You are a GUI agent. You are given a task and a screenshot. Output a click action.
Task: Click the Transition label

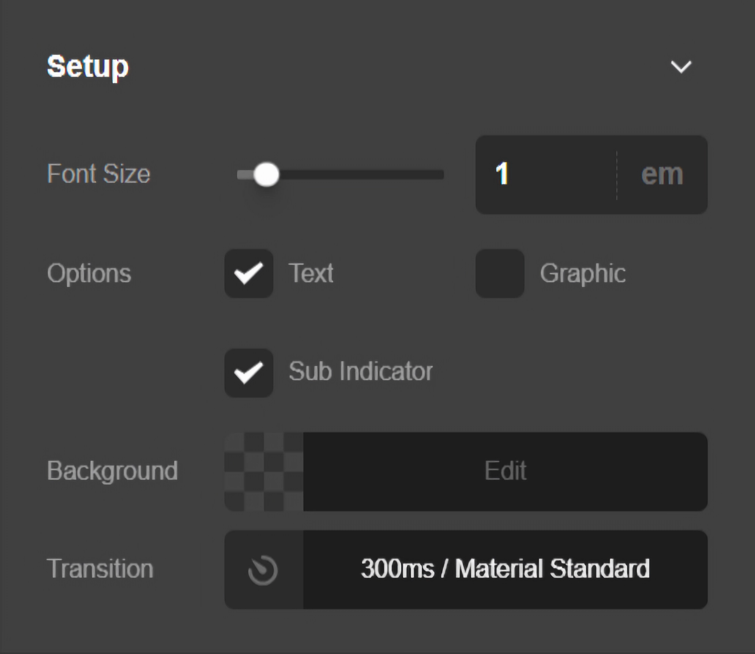point(100,569)
